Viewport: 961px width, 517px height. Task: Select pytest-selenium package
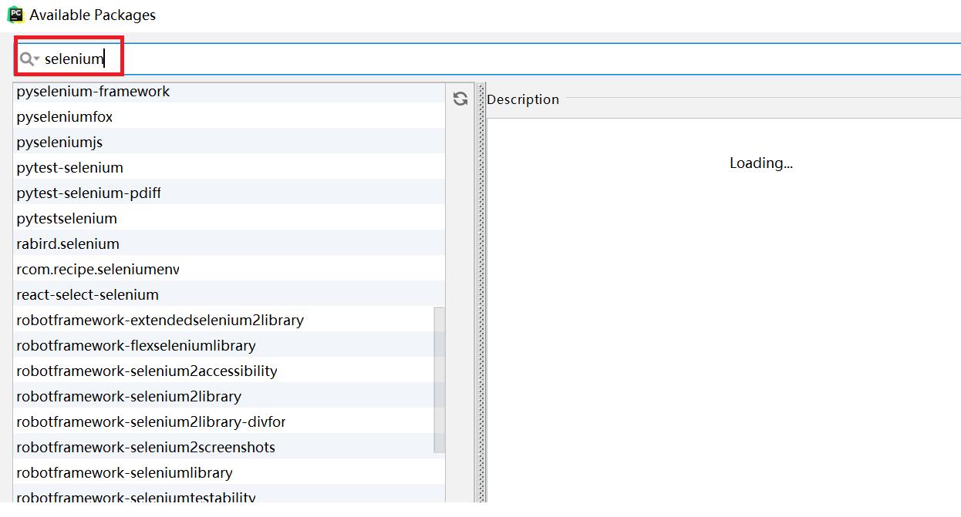(70, 168)
